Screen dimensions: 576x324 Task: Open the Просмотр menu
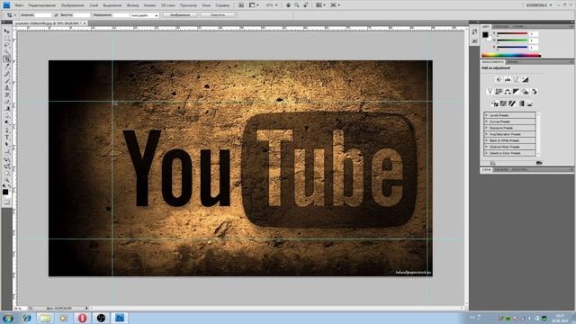pyautogui.click(x=188, y=5)
